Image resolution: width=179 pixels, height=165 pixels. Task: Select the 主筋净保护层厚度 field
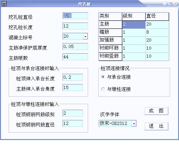point(75,46)
